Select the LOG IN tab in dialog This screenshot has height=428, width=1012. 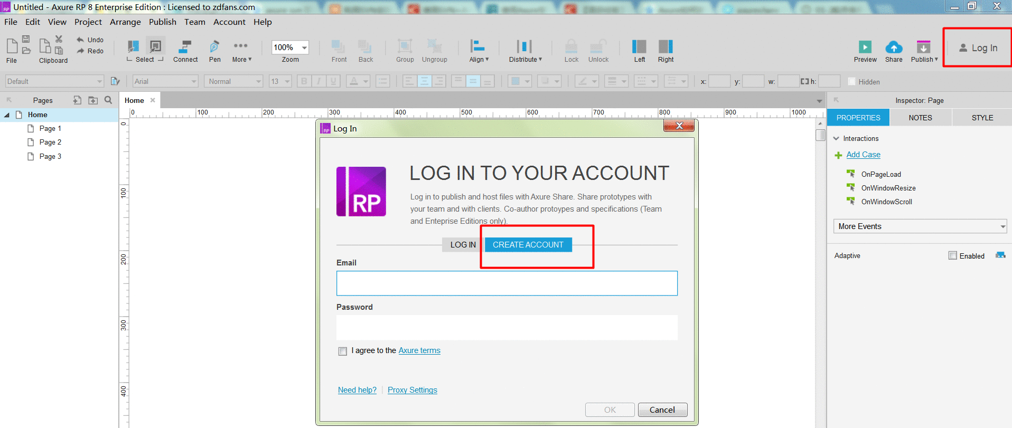(x=463, y=245)
